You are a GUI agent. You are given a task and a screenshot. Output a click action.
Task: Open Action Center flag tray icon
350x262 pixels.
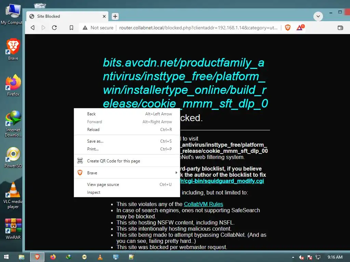[309, 257]
